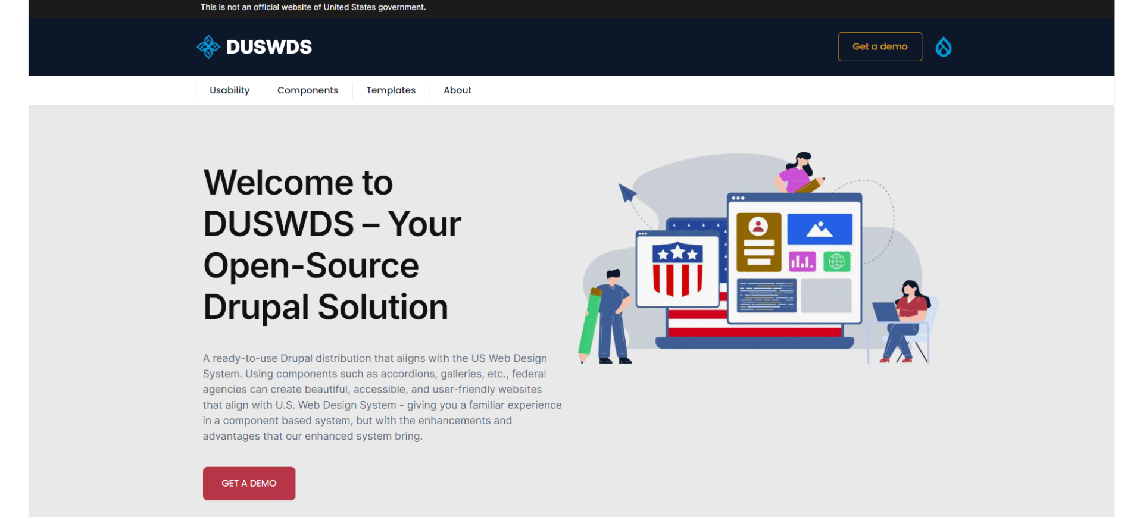Open the Usability menu item
Image resolution: width=1143 pixels, height=517 pixels.
coord(230,90)
